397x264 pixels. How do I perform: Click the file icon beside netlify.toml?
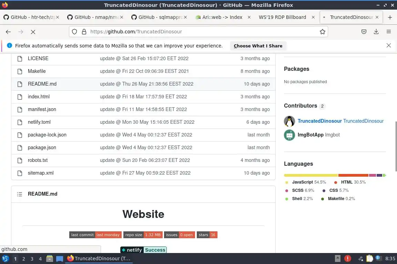point(20,122)
